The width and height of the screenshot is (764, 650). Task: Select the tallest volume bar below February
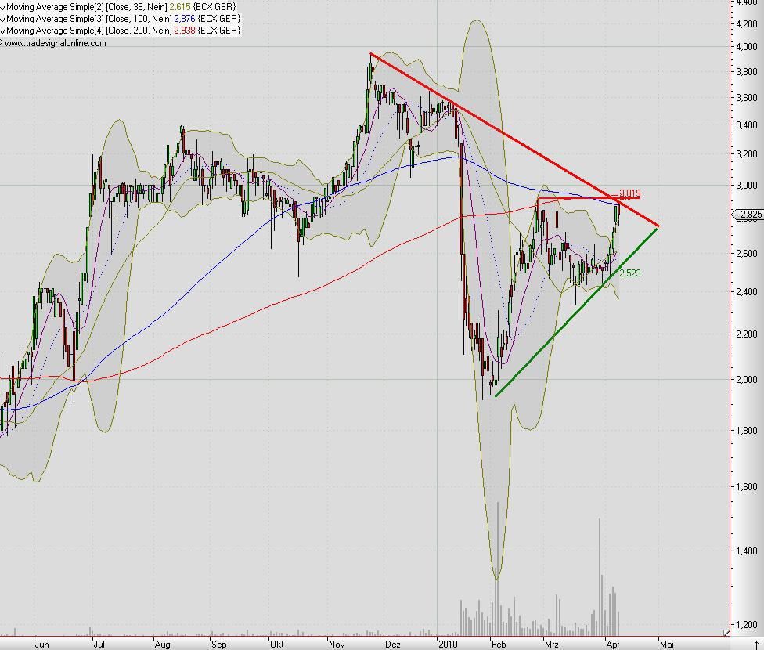(x=499, y=564)
